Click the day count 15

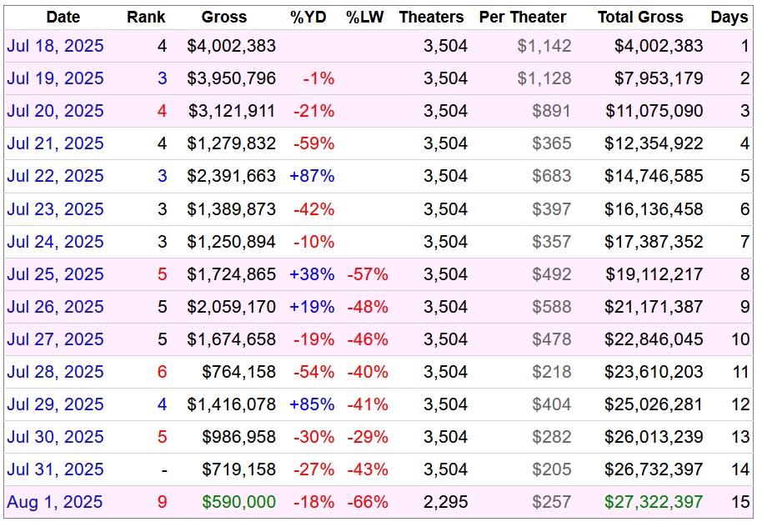click(740, 503)
